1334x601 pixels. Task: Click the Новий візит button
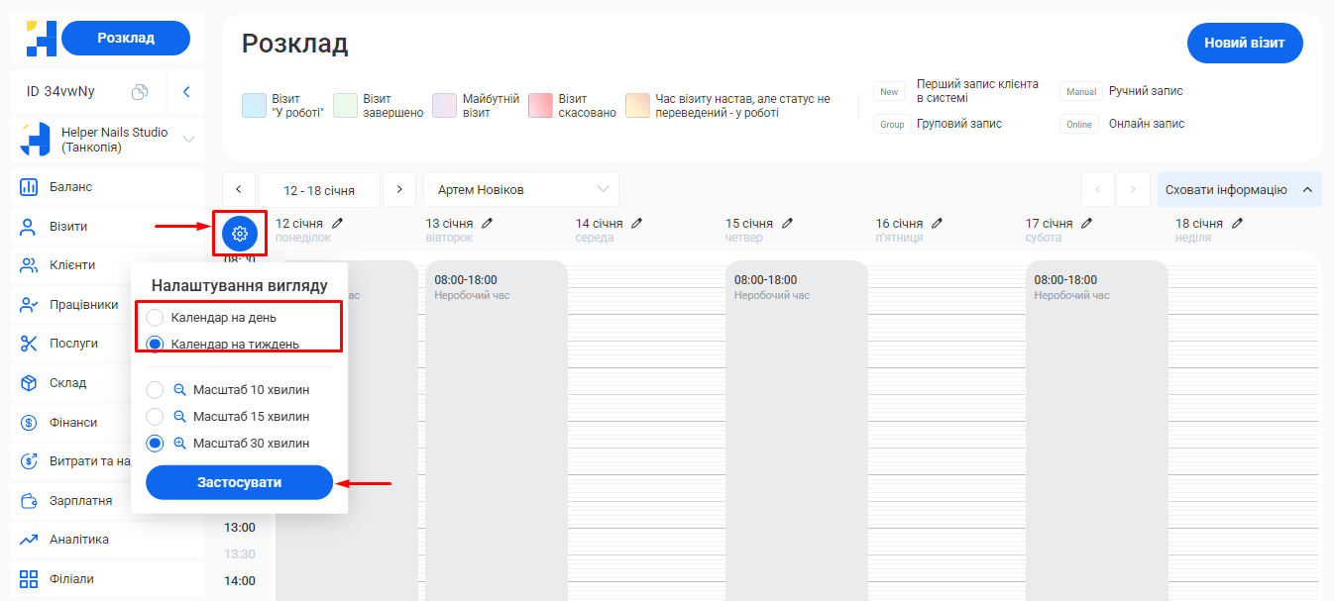coord(1244,43)
